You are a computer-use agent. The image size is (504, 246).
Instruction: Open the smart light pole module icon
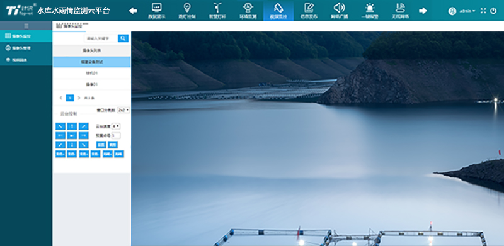(217, 11)
